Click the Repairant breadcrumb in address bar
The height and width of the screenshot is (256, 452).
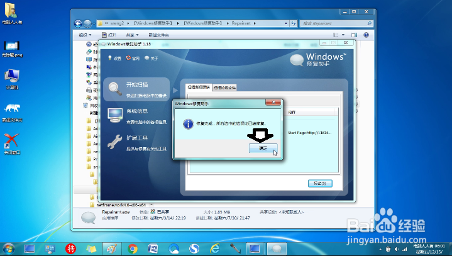pos(241,23)
